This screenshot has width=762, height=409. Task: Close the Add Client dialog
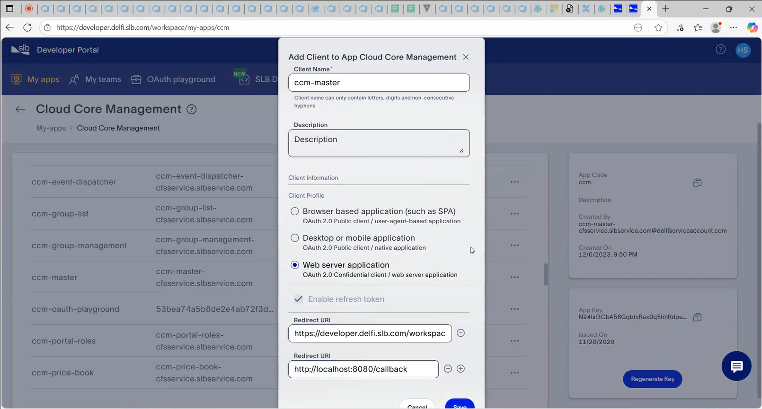point(466,57)
